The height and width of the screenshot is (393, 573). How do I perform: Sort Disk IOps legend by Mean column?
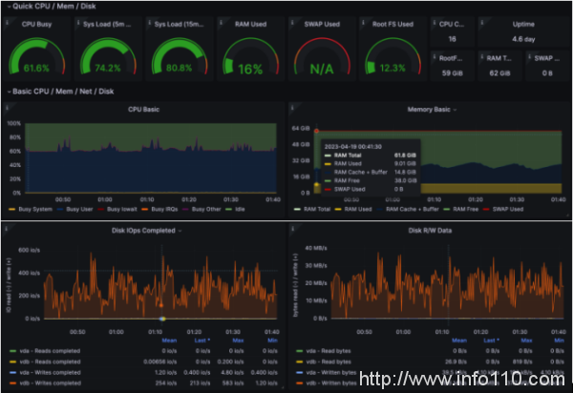coord(168,339)
